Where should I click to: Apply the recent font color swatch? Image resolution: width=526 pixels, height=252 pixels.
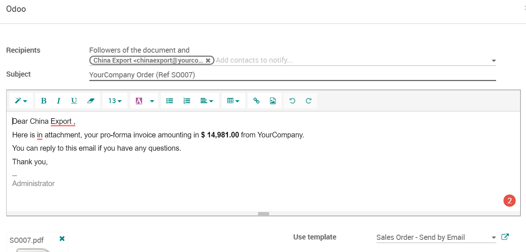(x=139, y=101)
